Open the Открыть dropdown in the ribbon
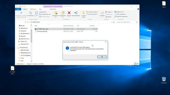Viewport: 170px width, 95px height. pos(109,12)
